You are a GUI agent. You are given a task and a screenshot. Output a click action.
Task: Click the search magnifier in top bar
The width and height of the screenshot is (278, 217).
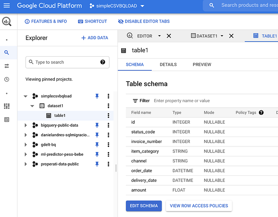coord(212,5)
